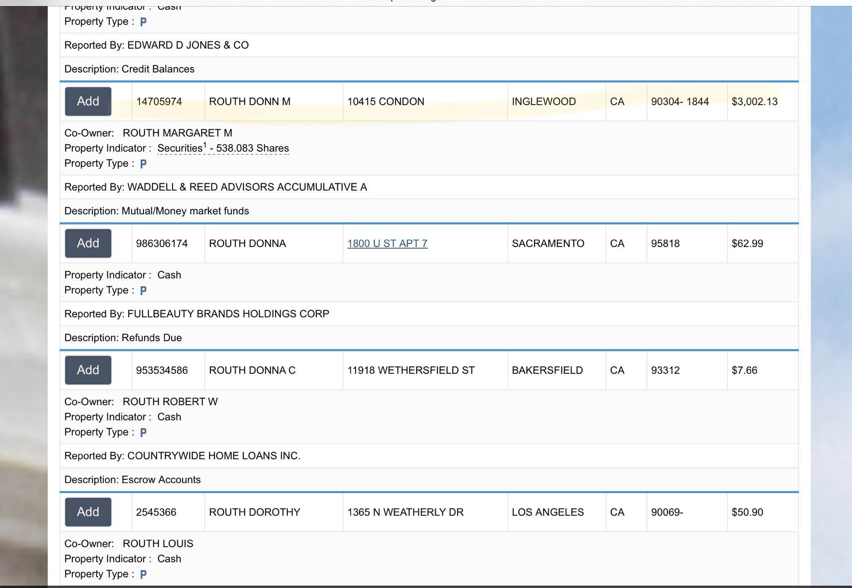Click city LOS ANGELES
This screenshot has width=852, height=588.
pos(548,512)
